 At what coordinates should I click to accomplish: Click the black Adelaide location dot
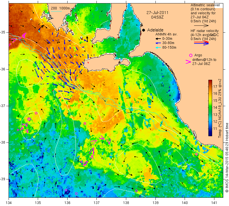pos(144,30)
